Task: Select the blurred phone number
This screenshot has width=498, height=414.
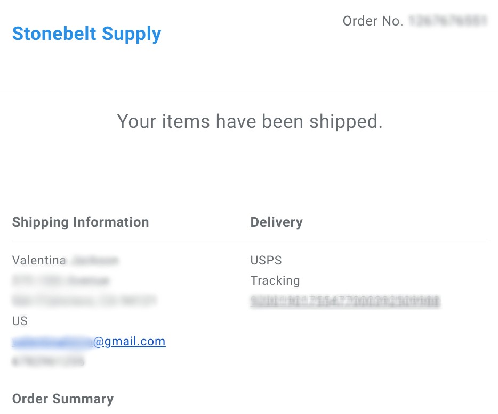Action: [x=48, y=361]
